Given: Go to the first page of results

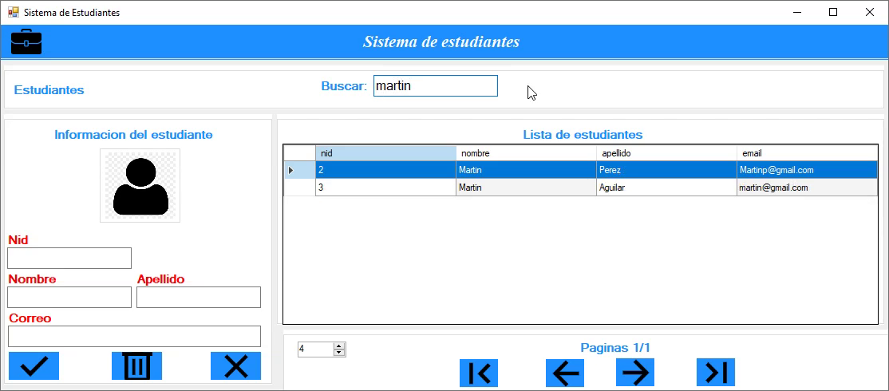Looking at the screenshot, I should 479,373.
